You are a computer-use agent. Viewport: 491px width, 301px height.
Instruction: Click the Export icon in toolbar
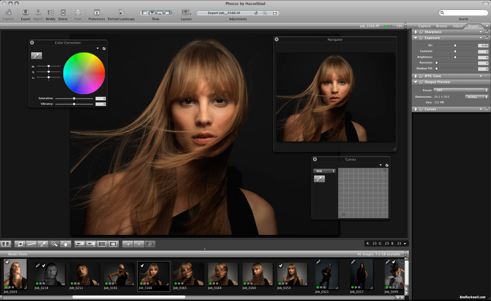pos(25,13)
